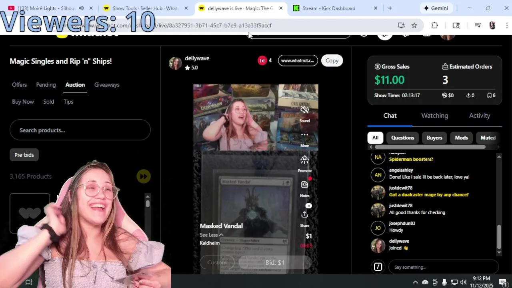Image resolution: width=512 pixels, height=288 pixels.
Task: Close the Kick Dashboard tab
Action: tap(375, 8)
